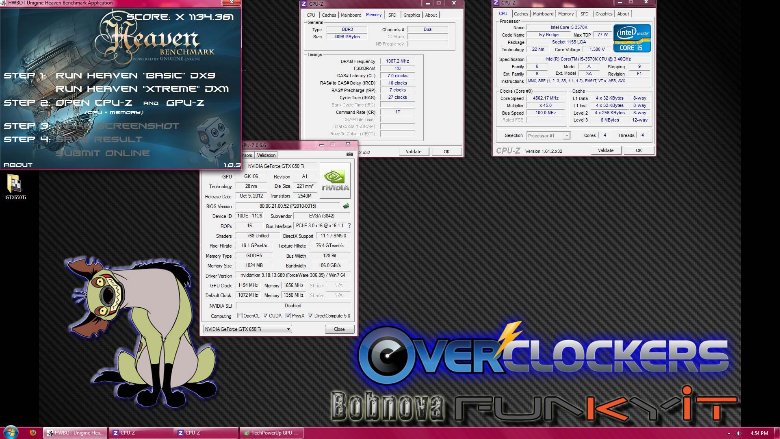Click the GPU Clock value 1194 MHz
Screen dimensions: 780x439
click(x=248, y=285)
